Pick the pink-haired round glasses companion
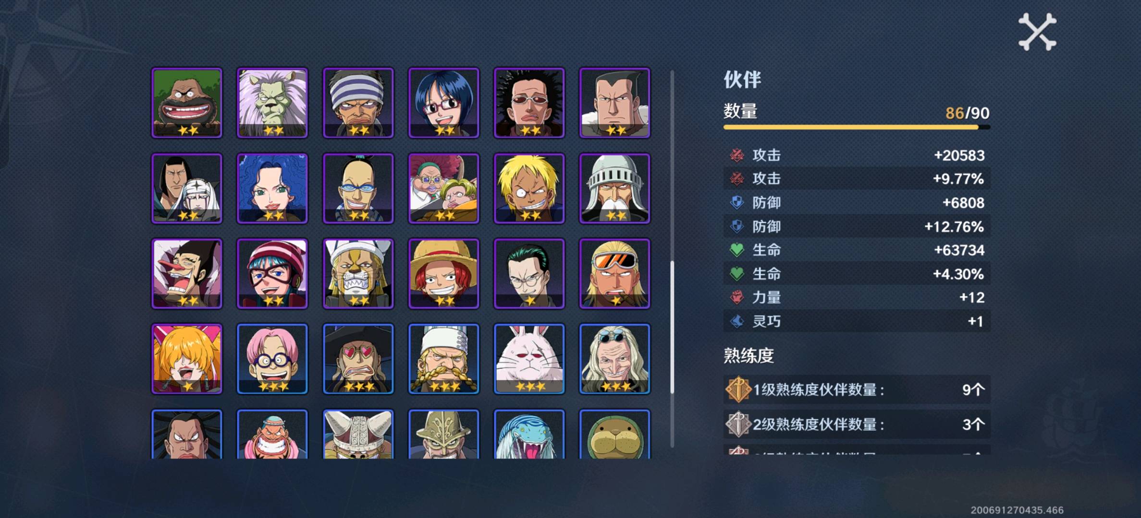Screen dimensions: 1141x518 pyautogui.click(x=272, y=359)
